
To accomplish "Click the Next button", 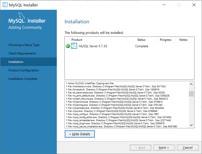I will 164,148.
